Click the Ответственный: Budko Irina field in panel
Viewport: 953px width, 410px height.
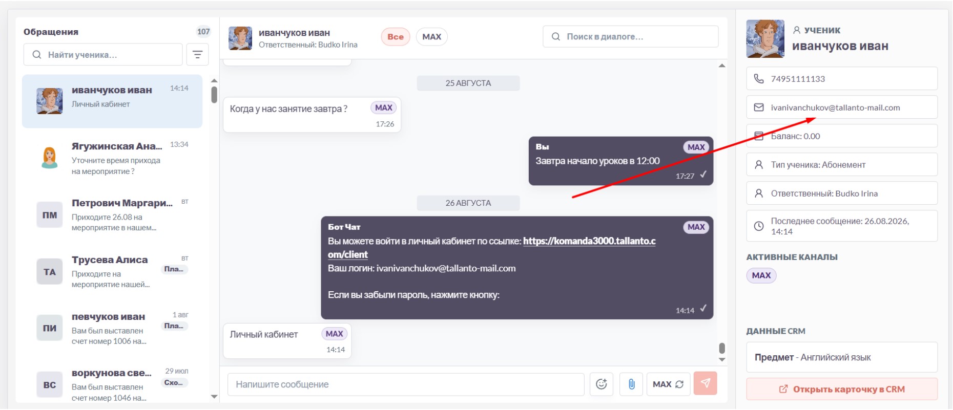point(842,193)
